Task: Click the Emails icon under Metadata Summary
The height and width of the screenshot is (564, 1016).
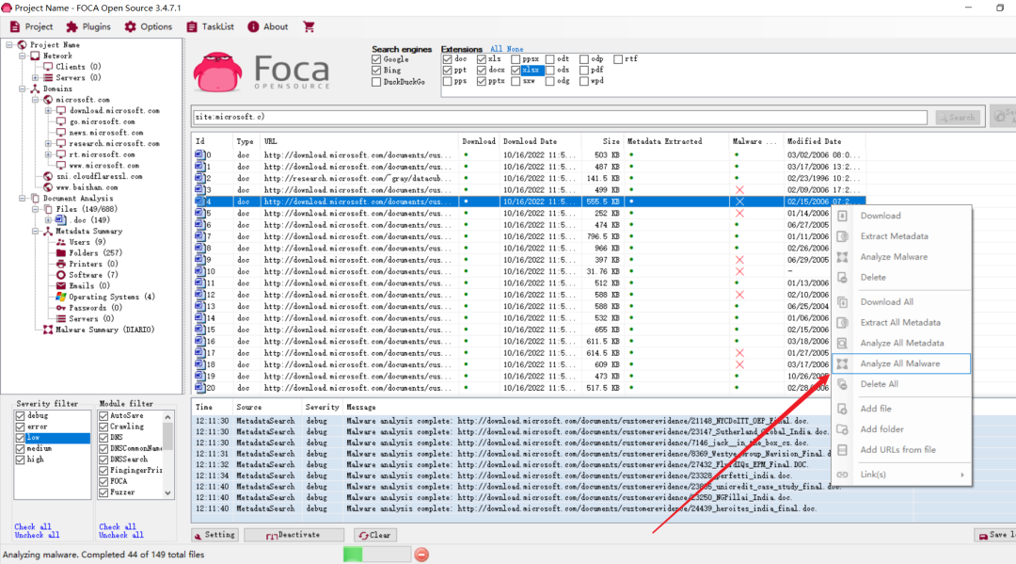Action: click(x=61, y=286)
